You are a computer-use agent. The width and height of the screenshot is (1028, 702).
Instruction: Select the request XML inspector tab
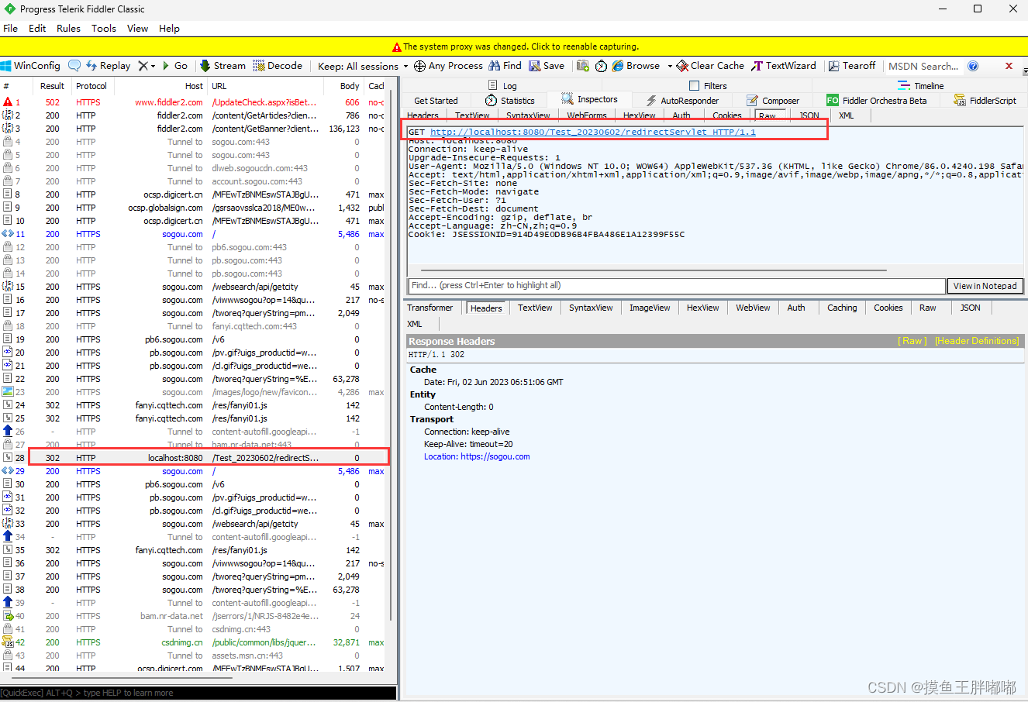(846, 115)
